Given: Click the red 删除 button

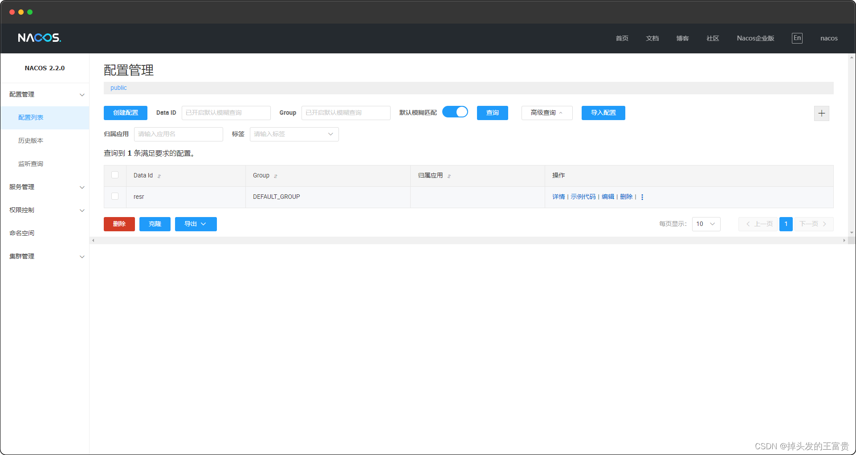Looking at the screenshot, I should [x=119, y=224].
